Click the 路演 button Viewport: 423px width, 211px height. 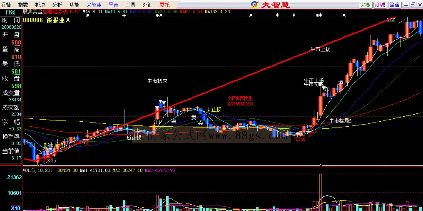[x=395, y=5]
